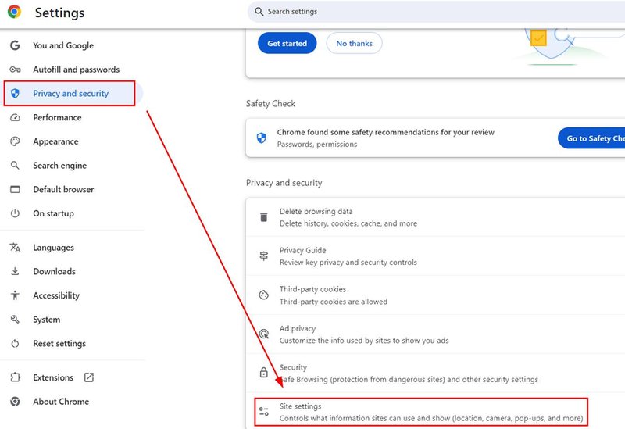Click the Settings page title
This screenshot has width=625, height=429.
pos(60,13)
